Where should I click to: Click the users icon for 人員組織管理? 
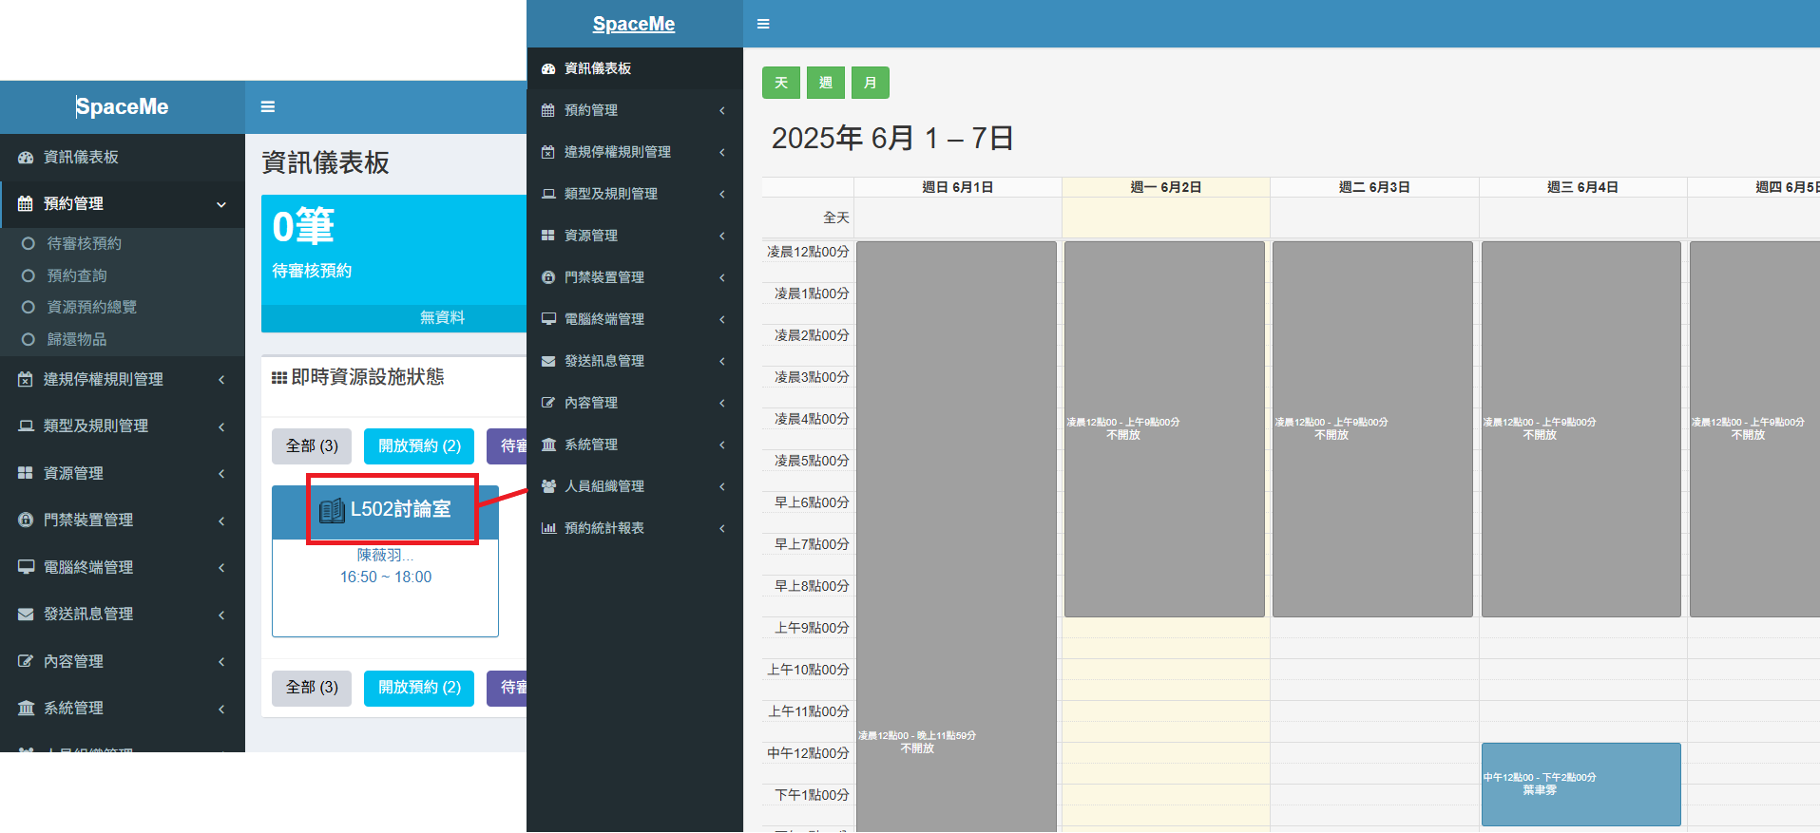coord(548,486)
